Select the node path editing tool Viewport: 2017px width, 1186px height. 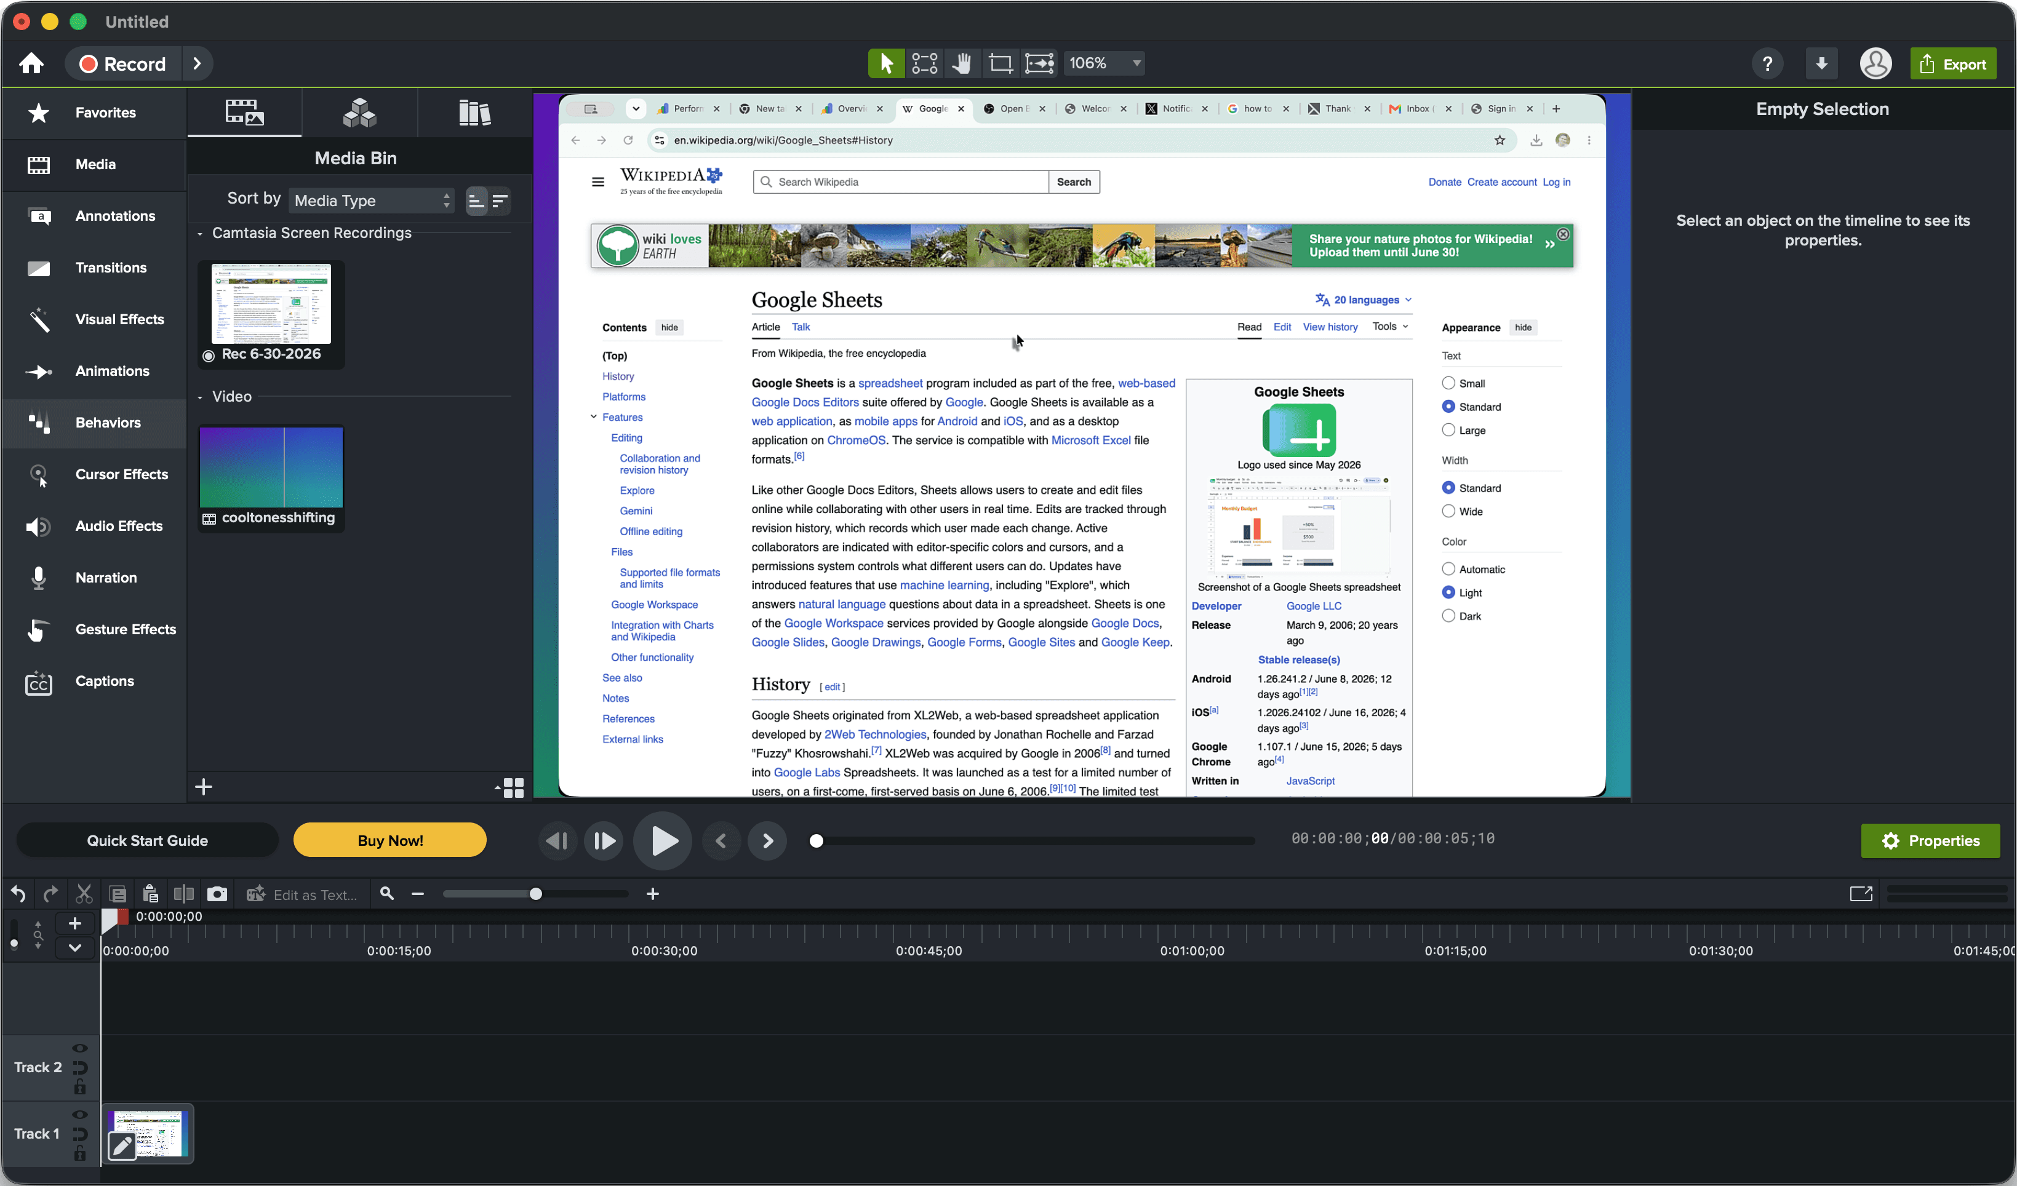click(924, 63)
